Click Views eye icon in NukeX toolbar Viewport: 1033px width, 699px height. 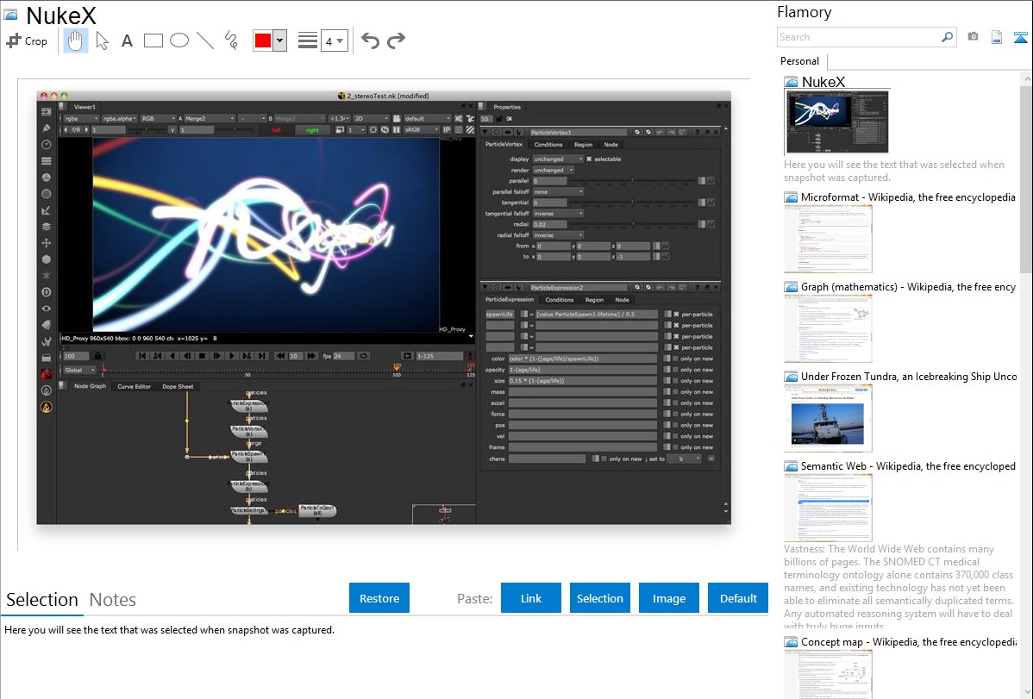coord(46,309)
